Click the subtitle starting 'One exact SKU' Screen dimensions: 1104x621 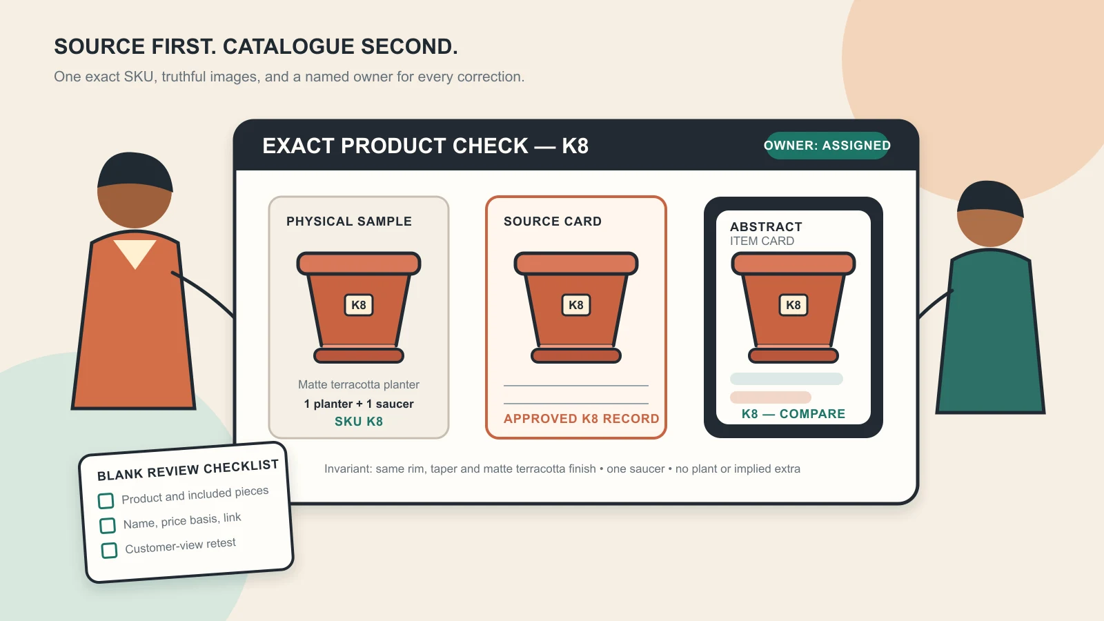pos(289,77)
